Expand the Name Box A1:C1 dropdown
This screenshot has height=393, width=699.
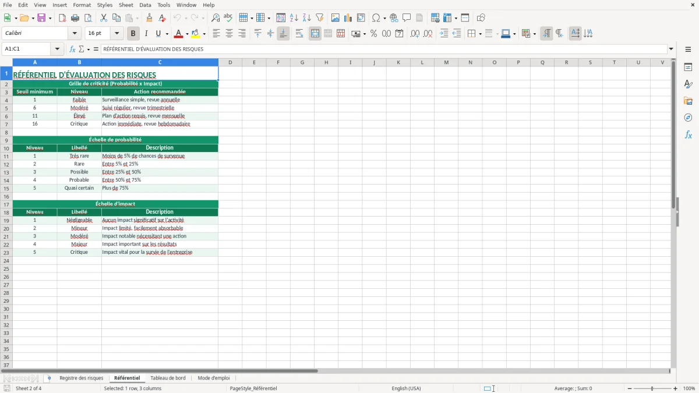(x=57, y=49)
